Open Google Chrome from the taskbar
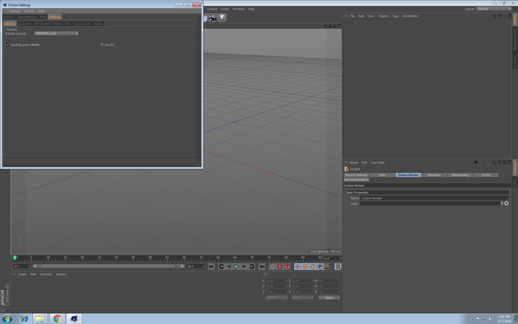This screenshot has height=324, width=518. click(57, 319)
